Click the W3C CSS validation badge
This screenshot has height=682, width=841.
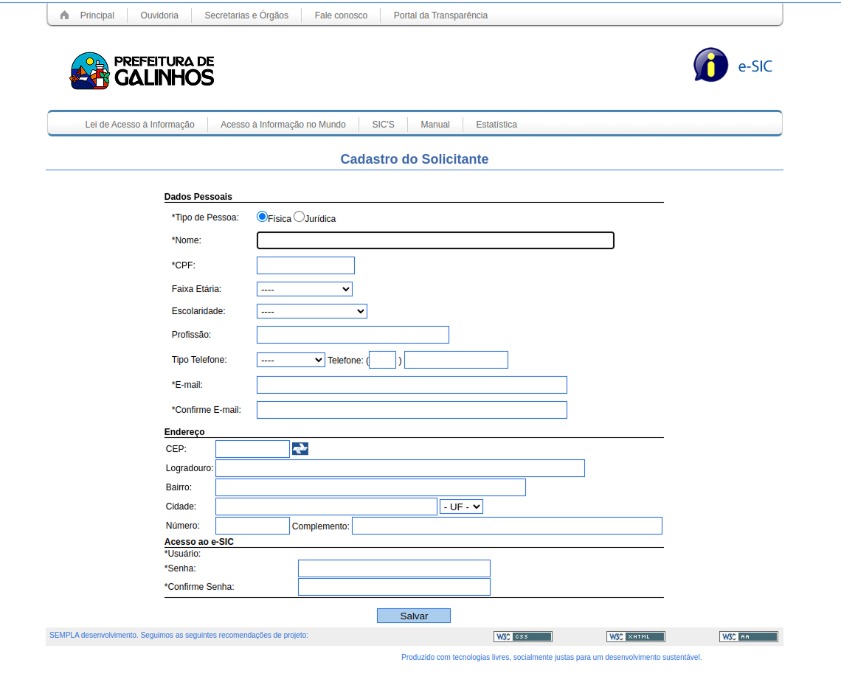(522, 636)
